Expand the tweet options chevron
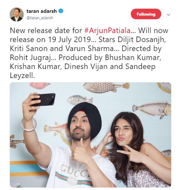 [x=169, y=15]
